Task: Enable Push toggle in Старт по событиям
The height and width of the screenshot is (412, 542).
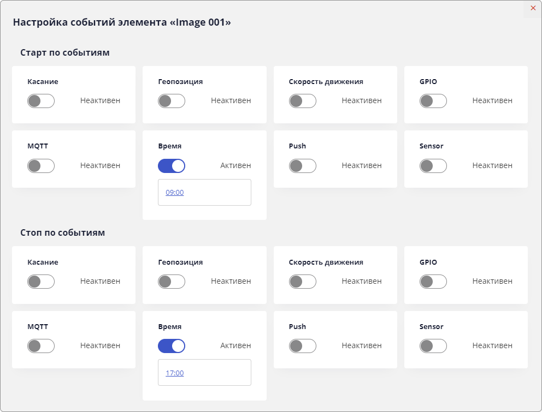Action: pos(303,166)
